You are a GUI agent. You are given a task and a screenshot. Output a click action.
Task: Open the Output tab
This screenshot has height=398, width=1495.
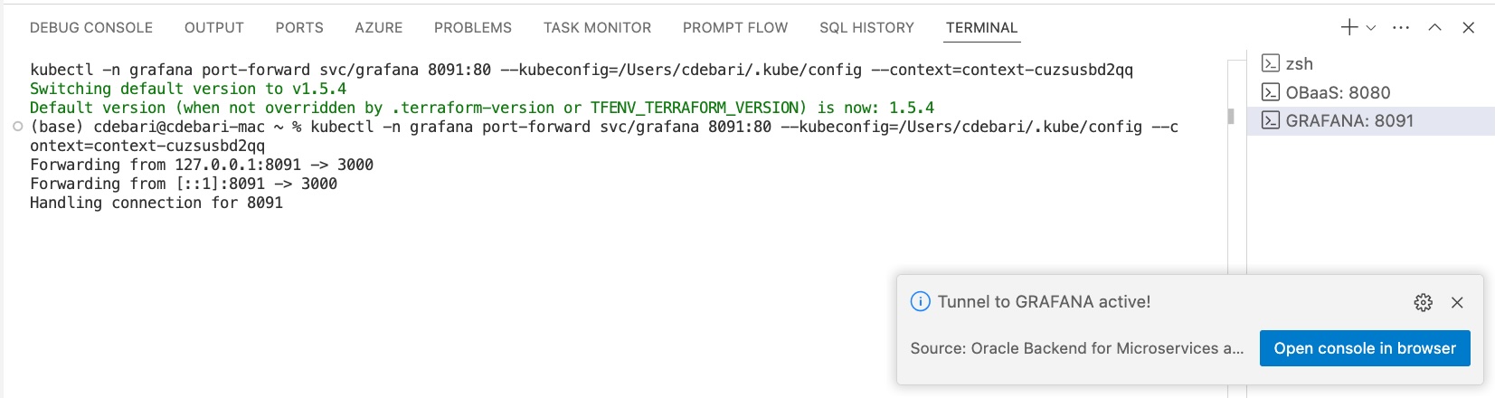(214, 28)
